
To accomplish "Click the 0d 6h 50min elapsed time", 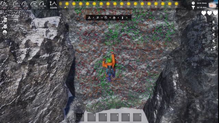I will click(x=202, y=3).
